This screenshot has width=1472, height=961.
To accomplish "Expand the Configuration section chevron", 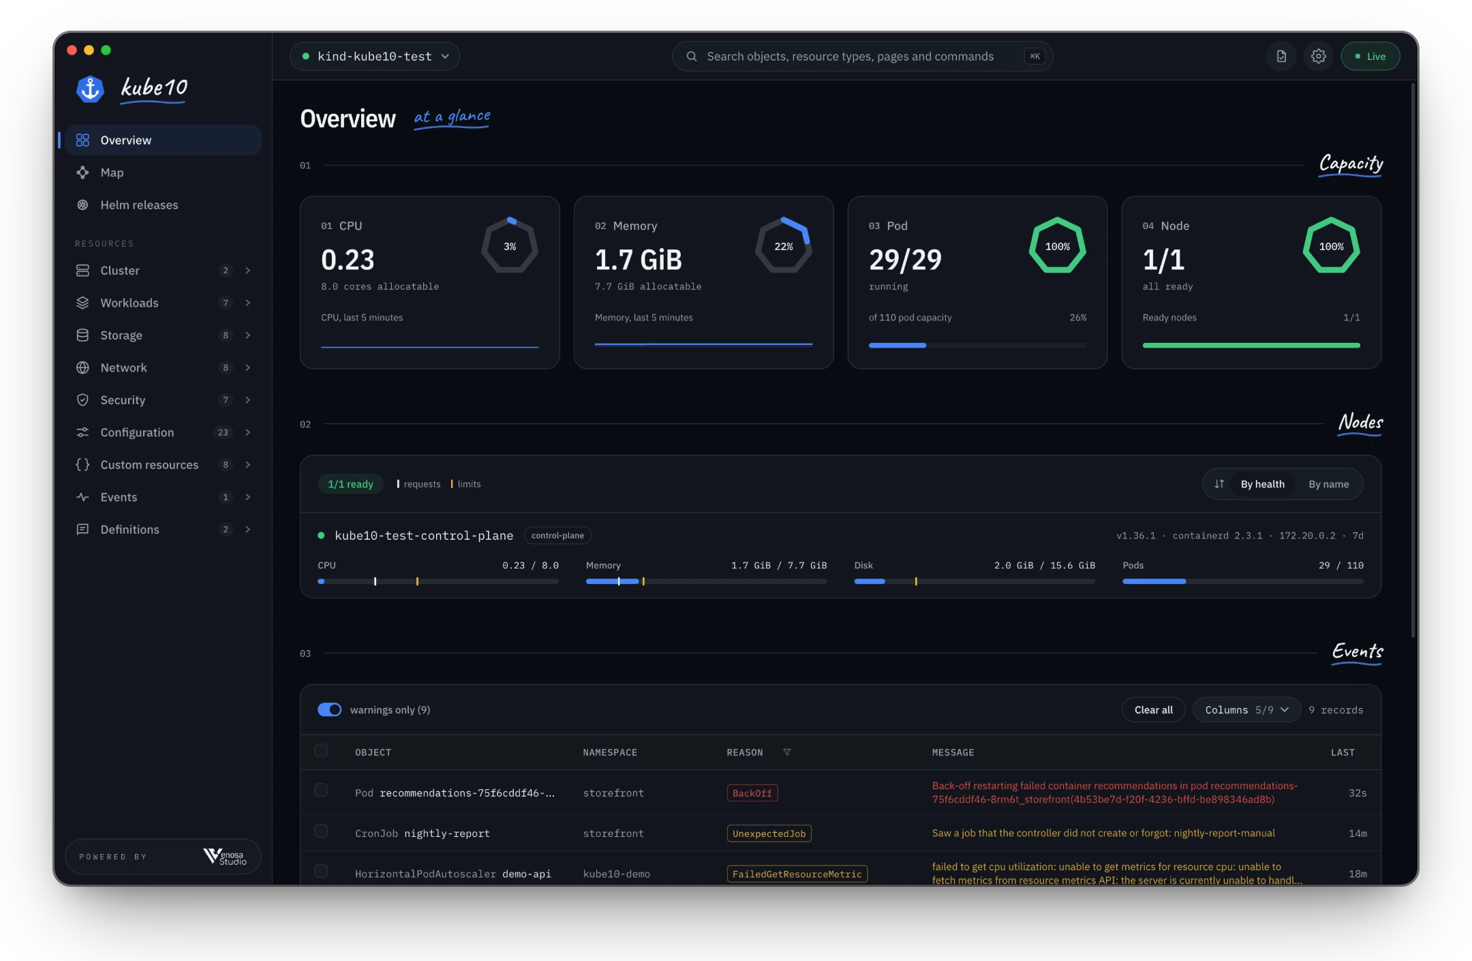I will [248, 432].
